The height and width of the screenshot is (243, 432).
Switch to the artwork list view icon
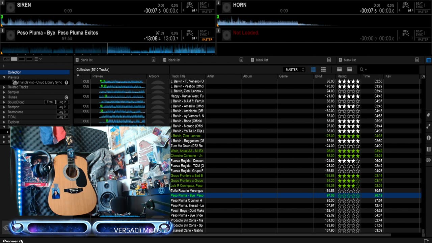[323, 70]
